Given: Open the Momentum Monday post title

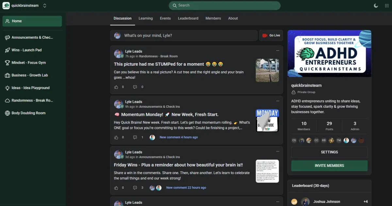Looking at the screenshot, I should coord(166,115).
